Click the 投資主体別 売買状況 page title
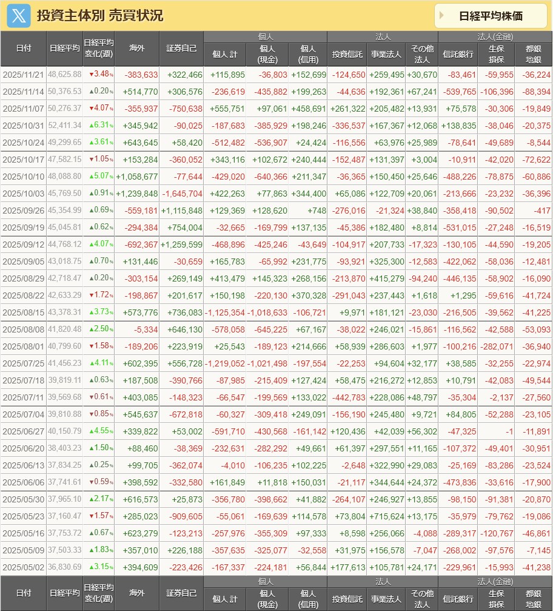Viewport: 553px width, 611px height. 99,16
